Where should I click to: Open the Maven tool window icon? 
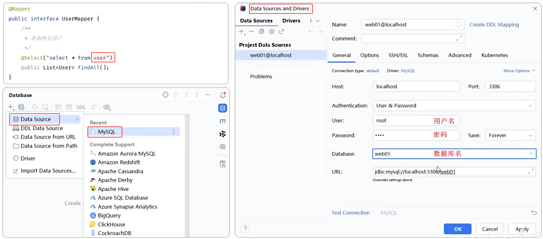pos(223,121)
